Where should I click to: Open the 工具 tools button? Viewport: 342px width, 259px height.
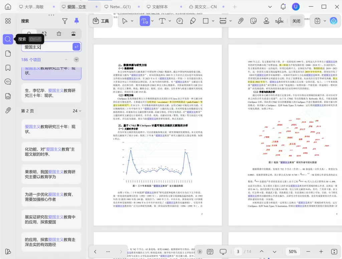point(101,21)
